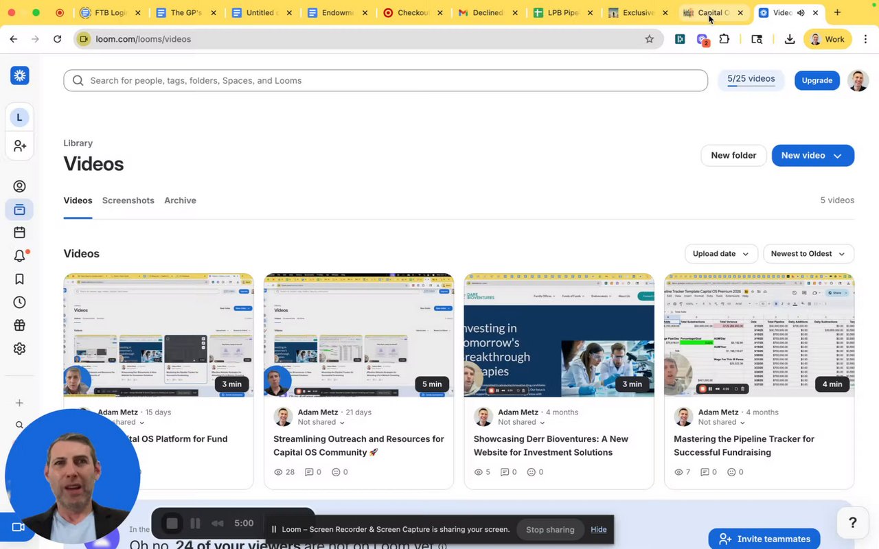The height and width of the screenshot is (549, 879).
Task: Click the Upgrade button
Action: 817,80
